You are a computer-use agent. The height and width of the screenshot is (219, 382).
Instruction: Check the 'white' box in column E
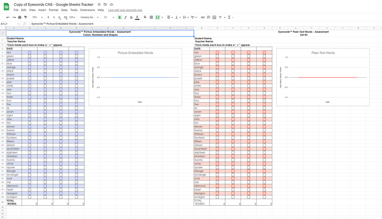(76, 86)
